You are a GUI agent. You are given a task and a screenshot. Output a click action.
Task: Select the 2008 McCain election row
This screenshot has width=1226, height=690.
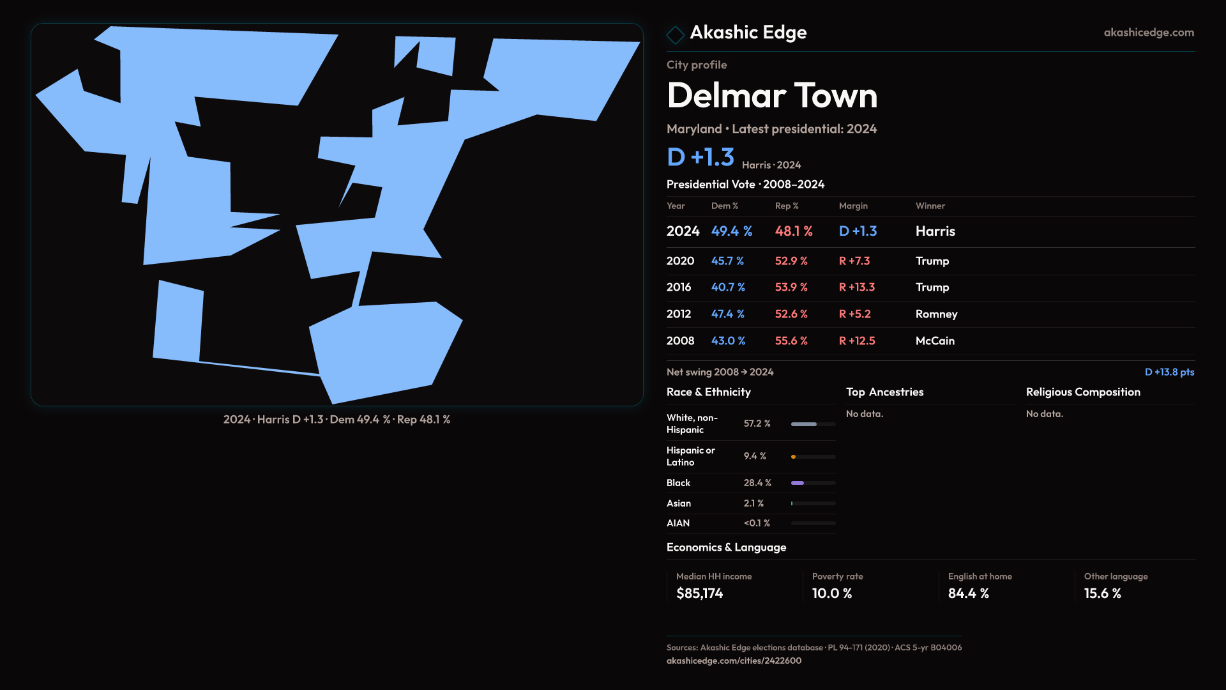pos(930,341)
